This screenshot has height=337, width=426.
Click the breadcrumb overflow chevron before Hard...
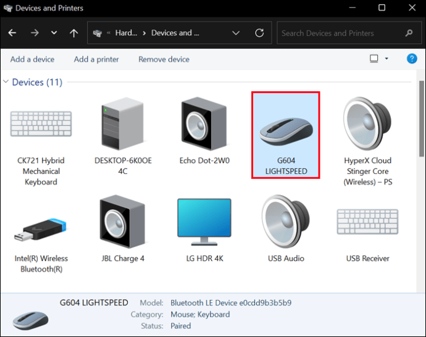pyautogui.click(x=109, y=33)
